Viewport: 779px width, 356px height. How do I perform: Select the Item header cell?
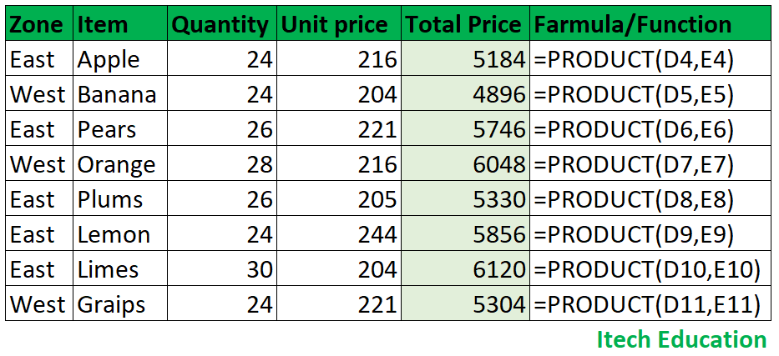click(x=119, y=23)
